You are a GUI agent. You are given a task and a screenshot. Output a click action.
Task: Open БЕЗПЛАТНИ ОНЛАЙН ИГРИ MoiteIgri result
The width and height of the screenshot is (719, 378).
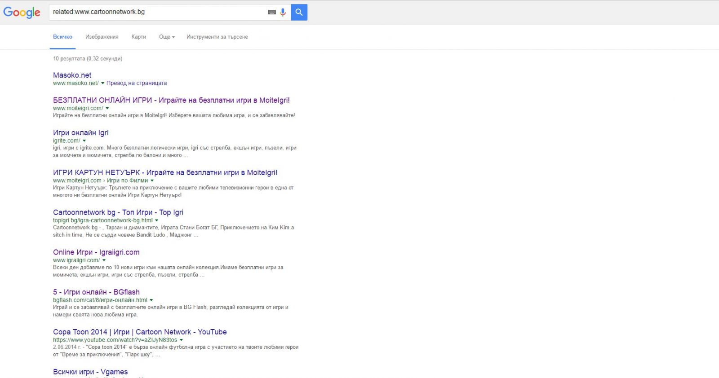coord(171,100)
